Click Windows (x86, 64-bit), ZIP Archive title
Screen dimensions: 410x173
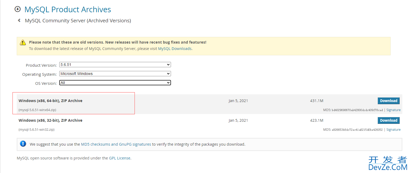point(51,101)
